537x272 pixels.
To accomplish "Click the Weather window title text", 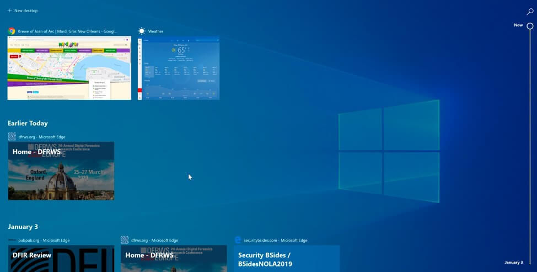I will pyautogui.click(x=155, y=31).
